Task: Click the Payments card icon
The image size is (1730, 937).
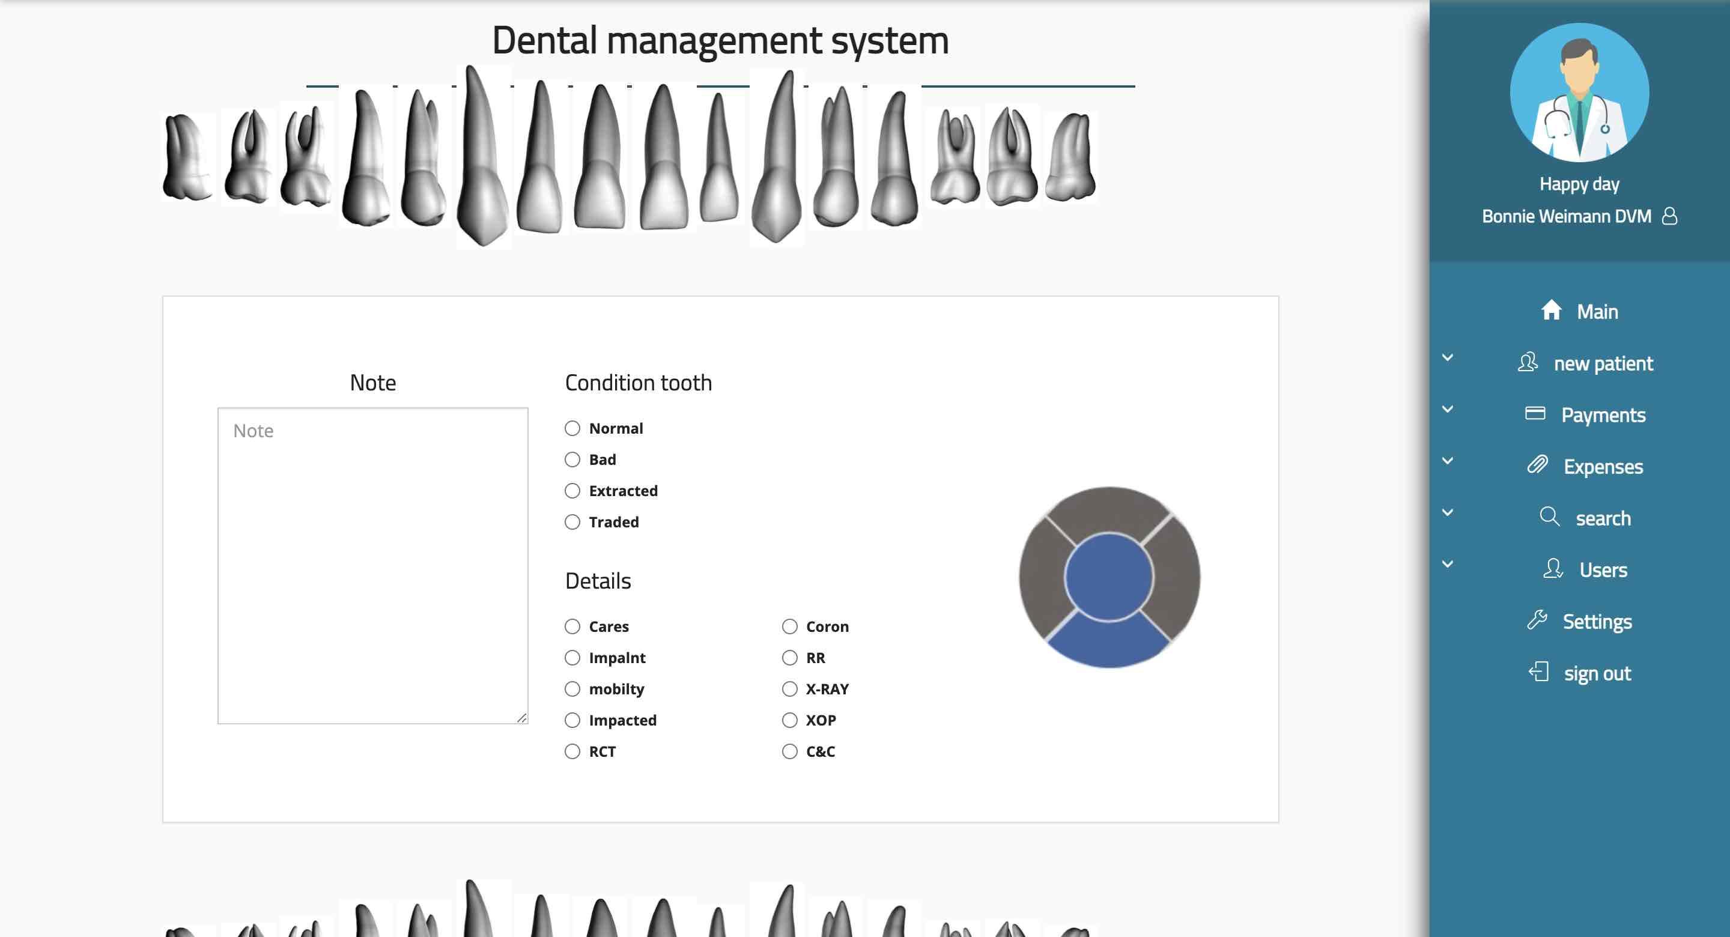Action: click(x=1535, y=413)
